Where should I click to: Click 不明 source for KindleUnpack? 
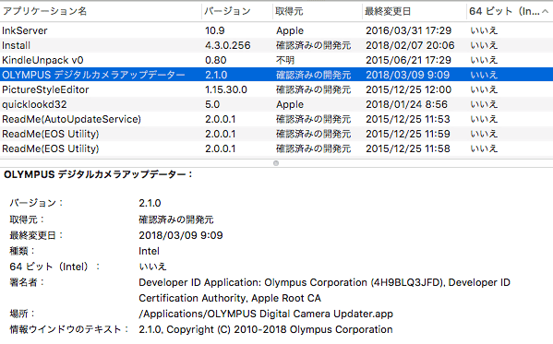pos(285,60)
